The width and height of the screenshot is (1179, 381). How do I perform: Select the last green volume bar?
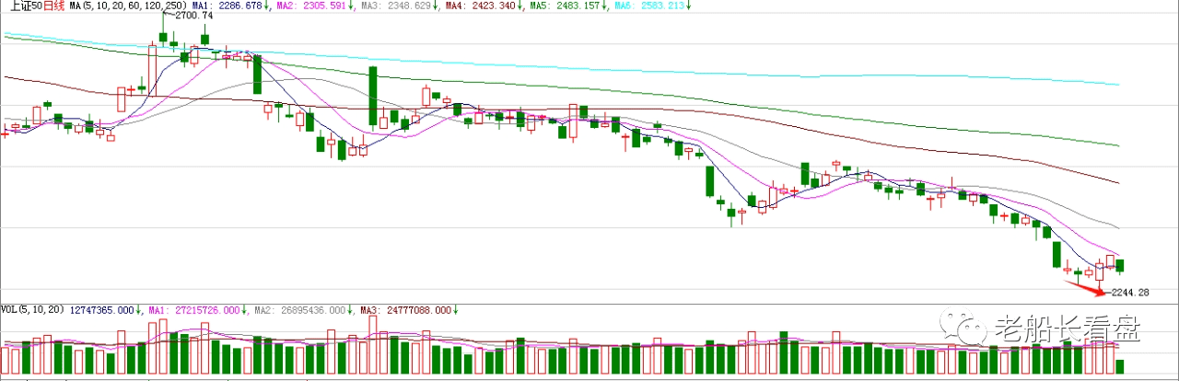1120,367
